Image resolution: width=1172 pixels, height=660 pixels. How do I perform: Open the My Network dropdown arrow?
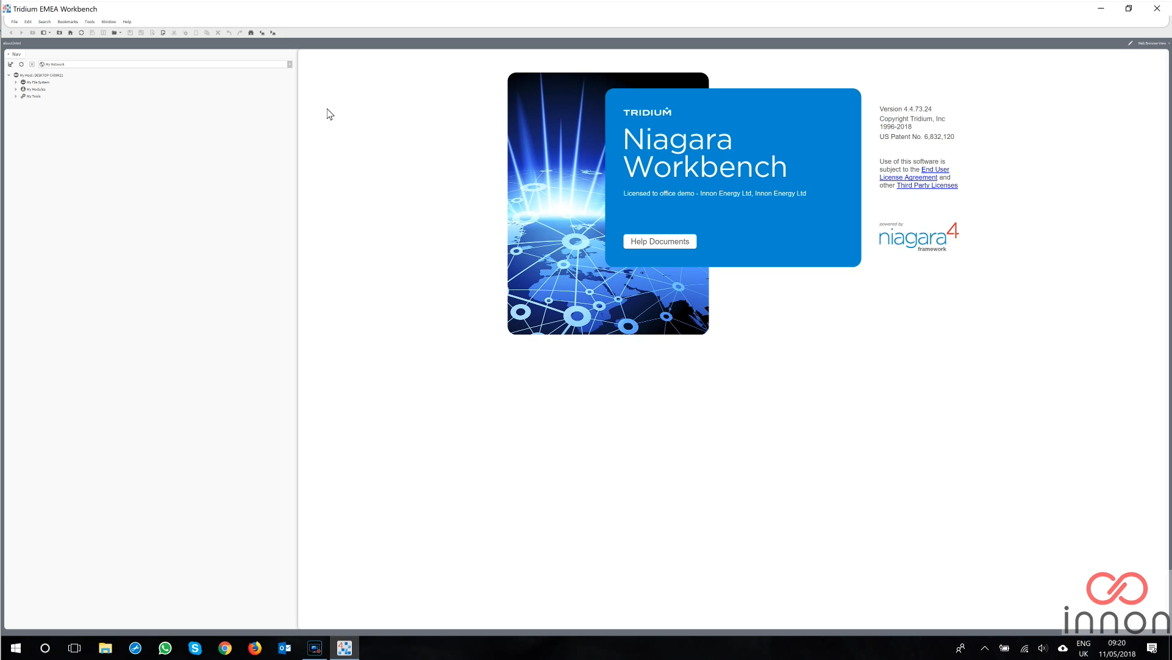pyautogui.click(x=290, y=65)
